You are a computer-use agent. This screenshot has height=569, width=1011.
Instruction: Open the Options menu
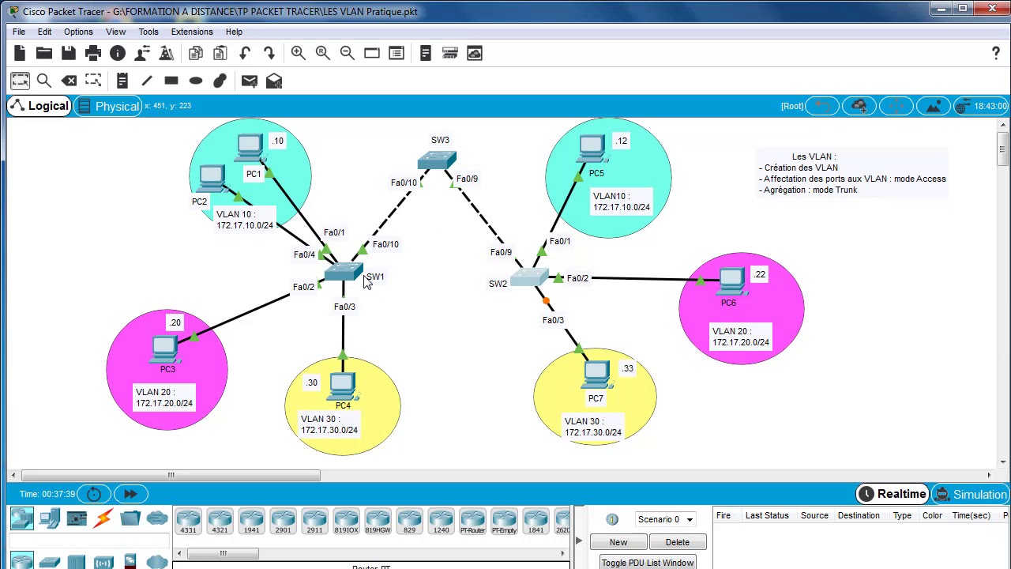tap(78, 32)
